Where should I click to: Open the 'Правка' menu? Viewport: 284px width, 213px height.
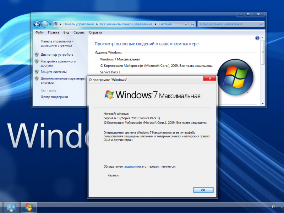coord(54,32)
